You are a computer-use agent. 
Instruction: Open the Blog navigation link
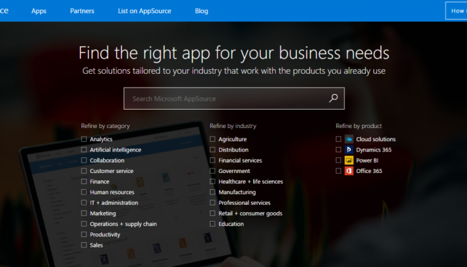[x=202, y=11]
